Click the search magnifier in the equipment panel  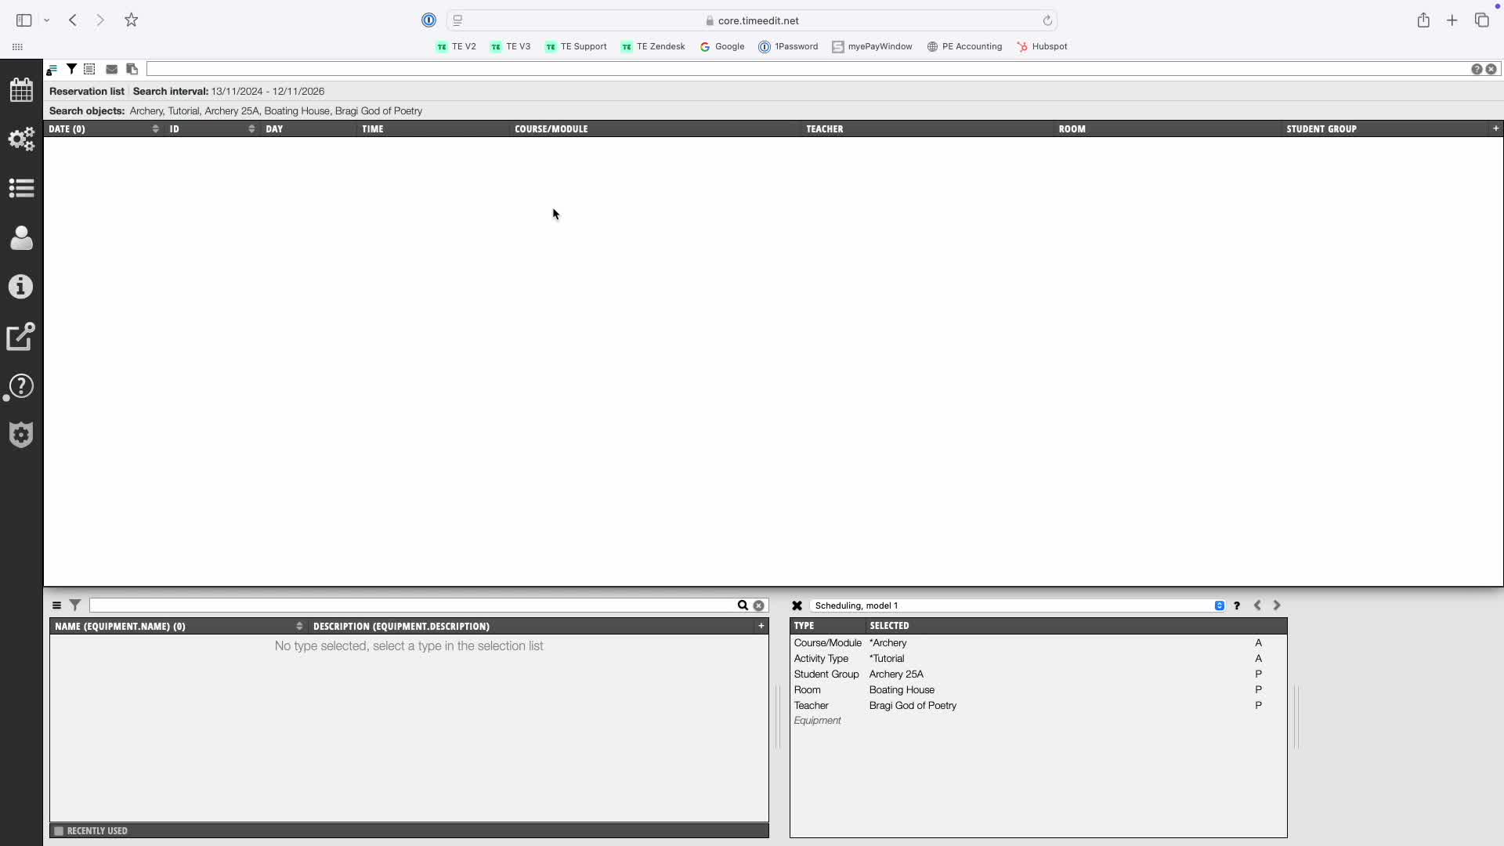[743, 606]
